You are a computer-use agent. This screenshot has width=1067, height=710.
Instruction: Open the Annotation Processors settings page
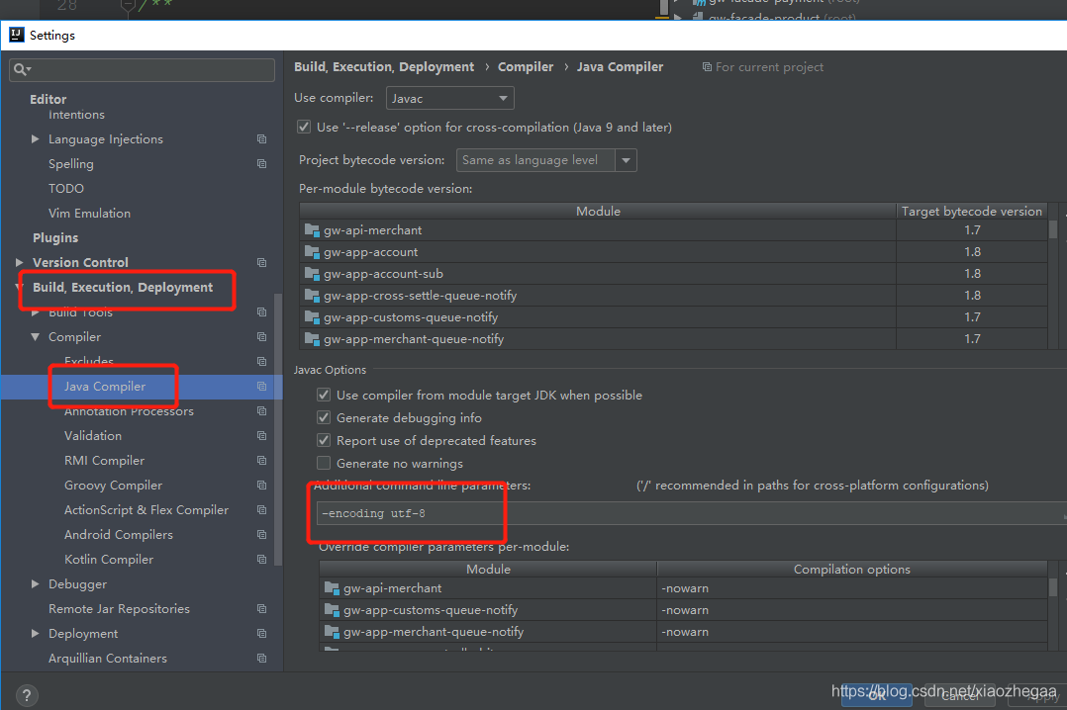pyautogui.click(x=130, y=410)
